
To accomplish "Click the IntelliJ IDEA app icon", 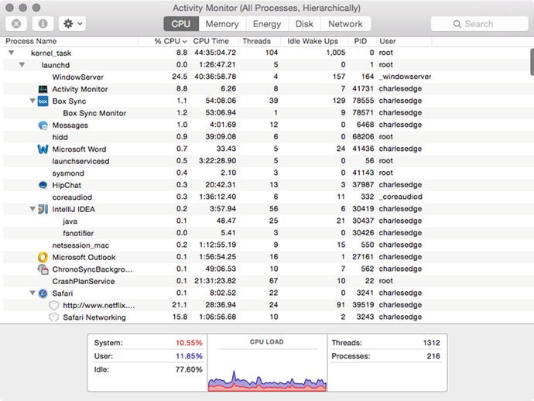I will click(43, 209).
